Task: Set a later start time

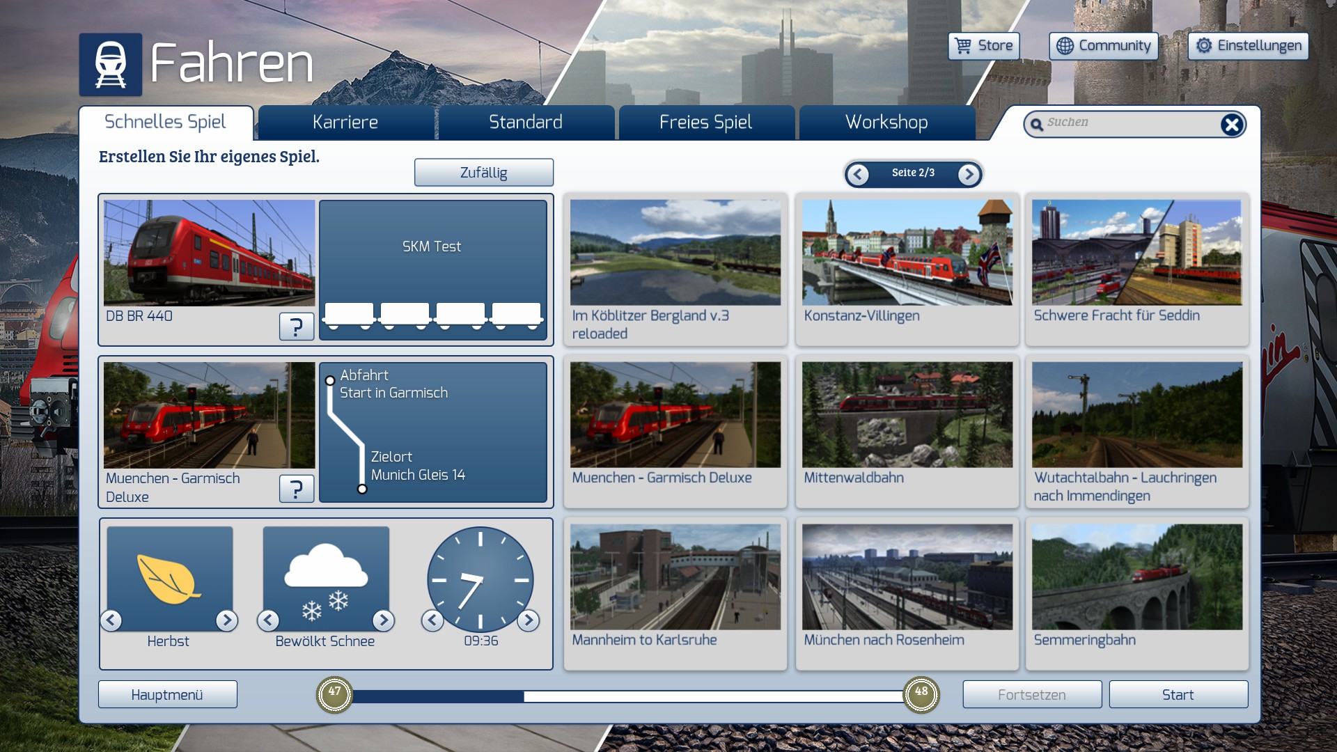Action: pyautogui.click(x=529, y=620)
